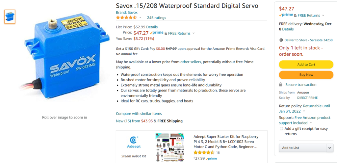Expand the Free Amazon product support chevron

311,123
